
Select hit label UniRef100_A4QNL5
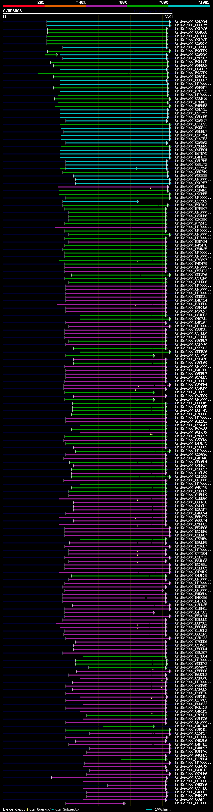[191, 755]
